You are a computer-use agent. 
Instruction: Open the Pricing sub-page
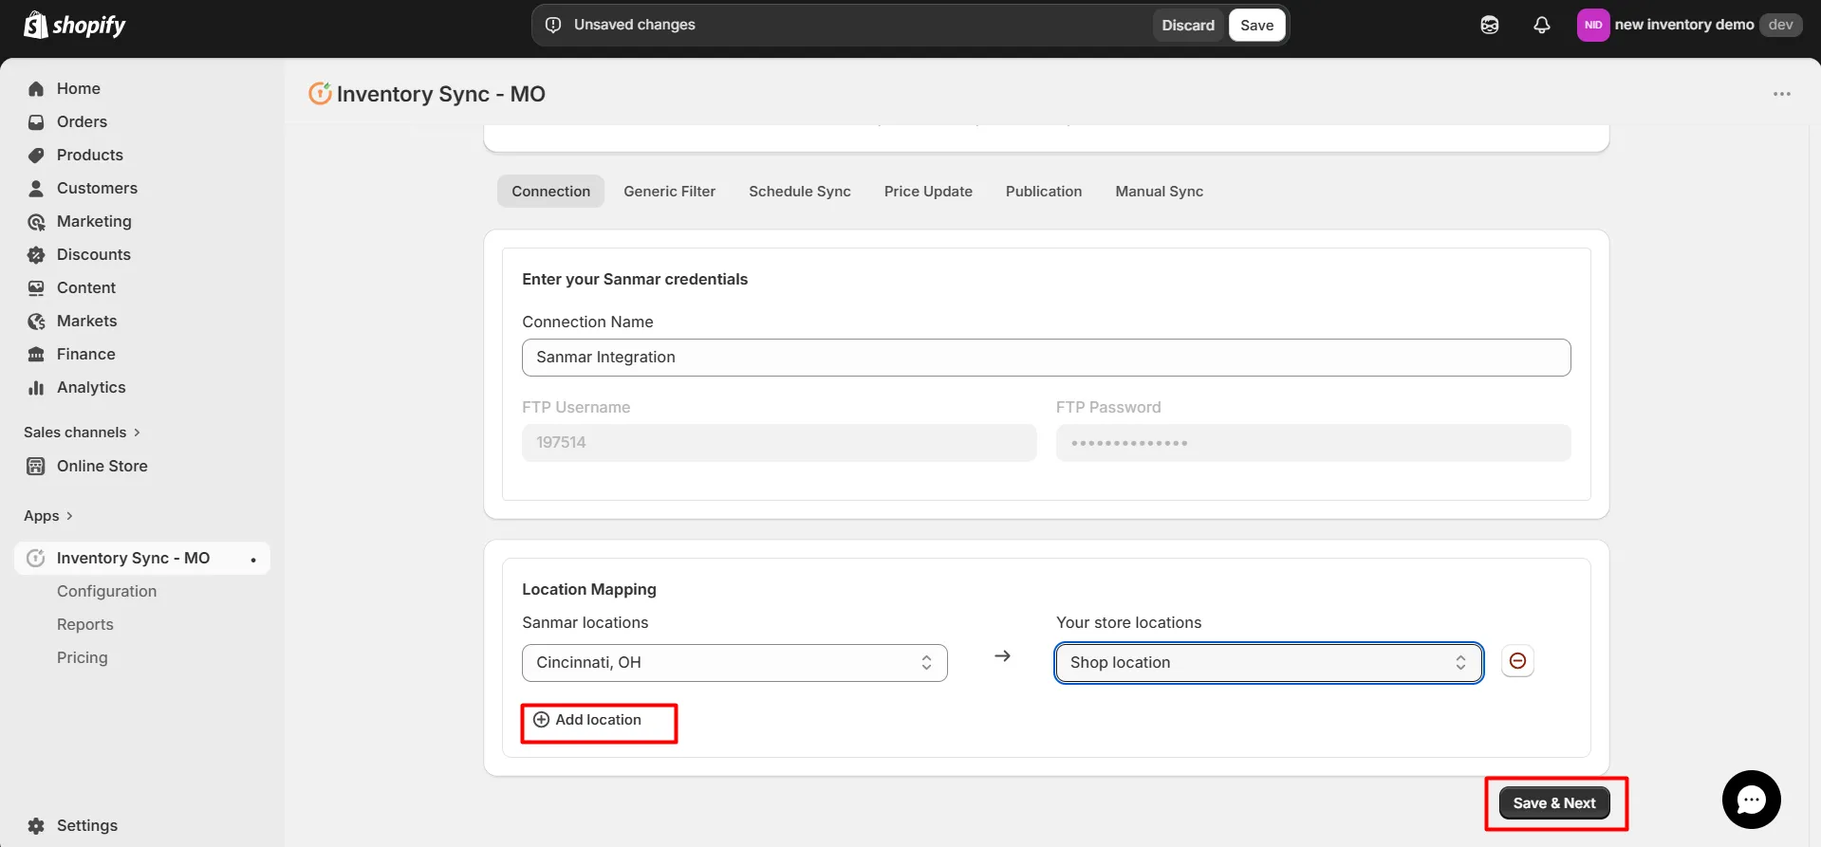82,657
